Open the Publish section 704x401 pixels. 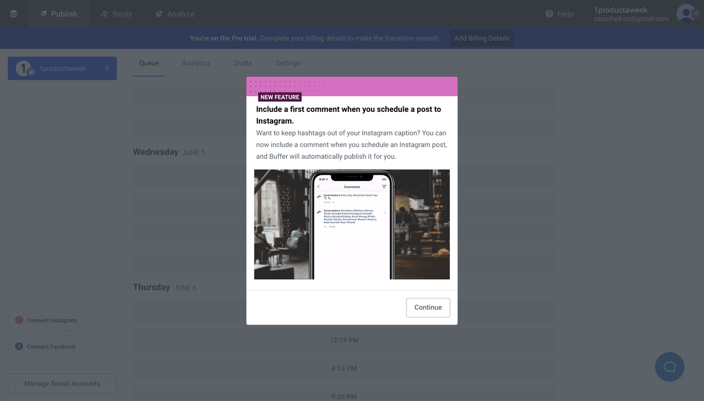pos(59,13)
